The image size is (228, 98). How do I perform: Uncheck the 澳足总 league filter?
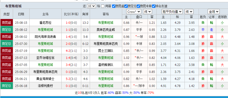(x=126, y=6)
